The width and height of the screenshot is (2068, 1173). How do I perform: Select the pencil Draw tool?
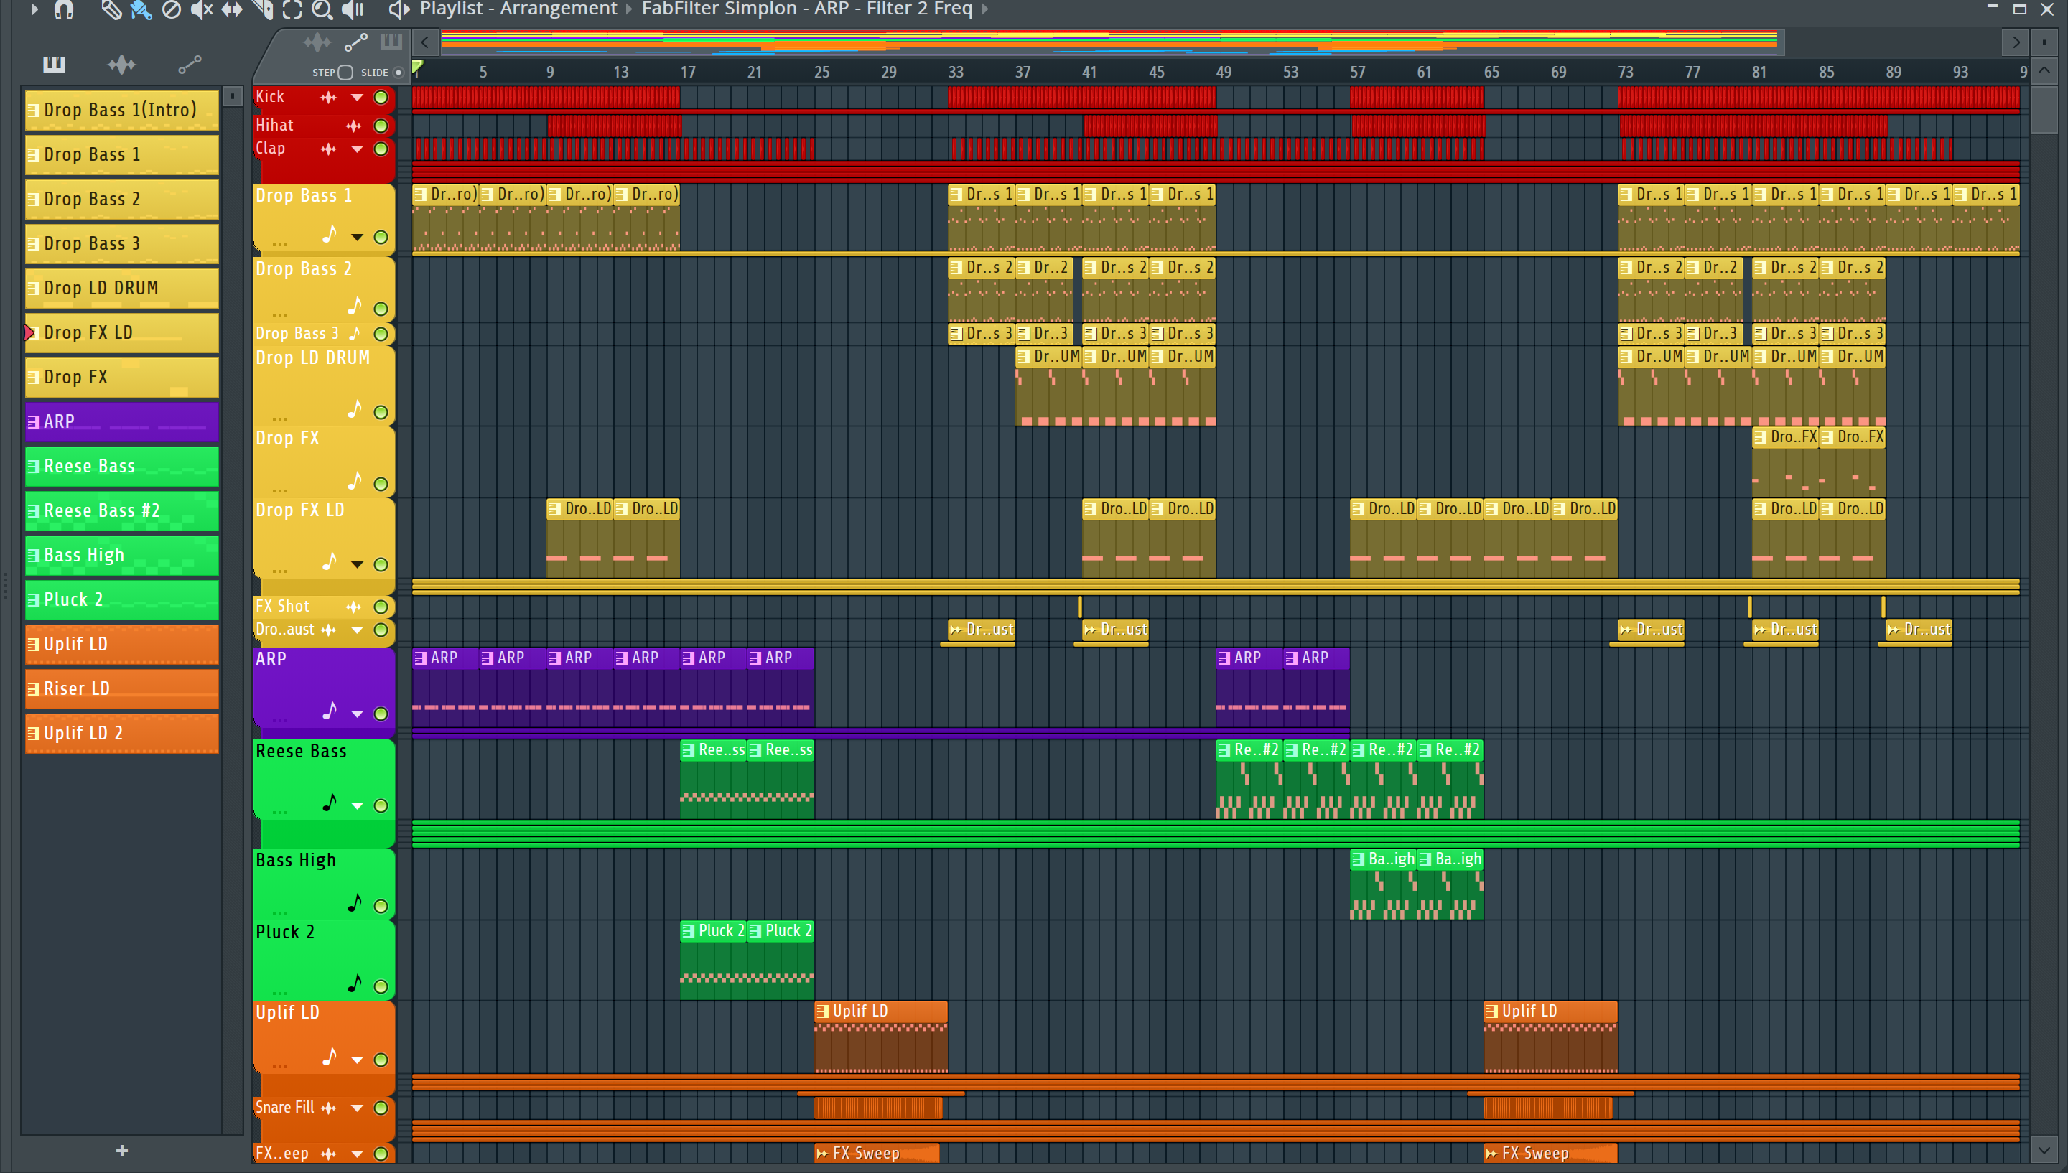(111, 9)
